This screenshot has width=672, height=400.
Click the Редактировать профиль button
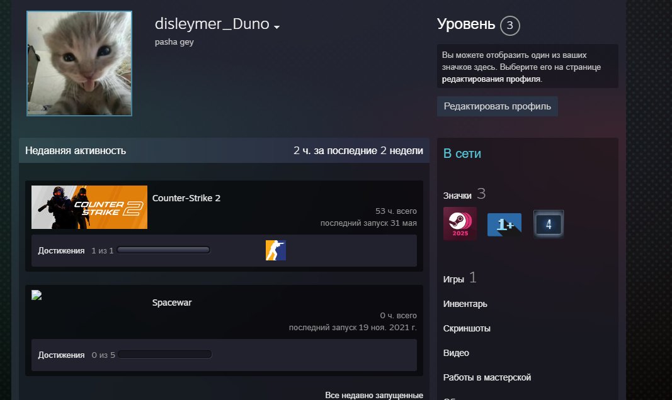(x=497, y=106)
